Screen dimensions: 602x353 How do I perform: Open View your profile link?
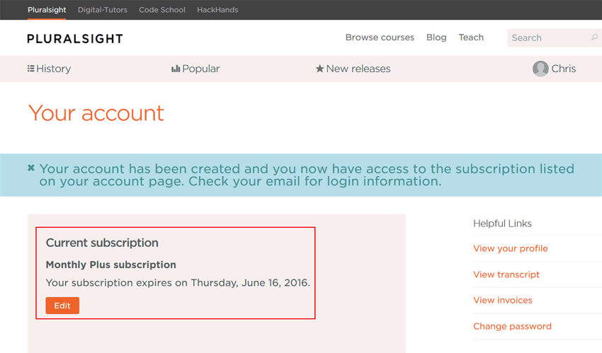pyautogui.click(x=510, y=248)
